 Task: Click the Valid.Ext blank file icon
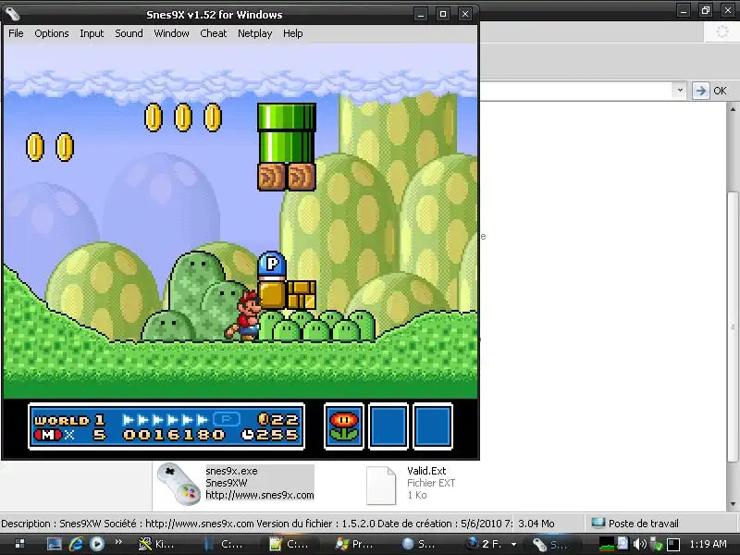(x=381, y=486)
